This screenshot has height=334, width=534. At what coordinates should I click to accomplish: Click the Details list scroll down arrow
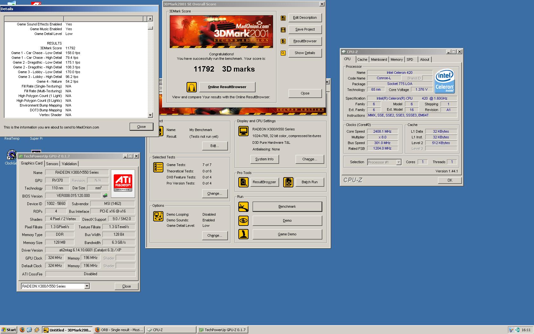click(150, 115)
